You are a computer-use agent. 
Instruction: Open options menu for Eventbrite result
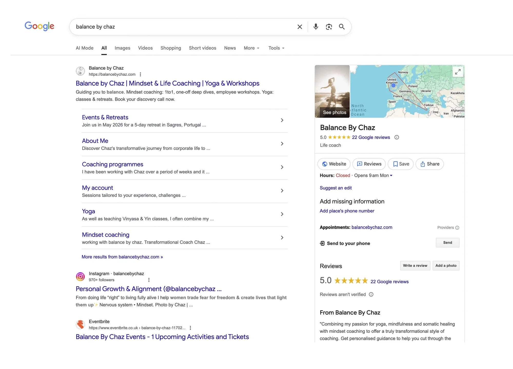(x=190, y=328)
